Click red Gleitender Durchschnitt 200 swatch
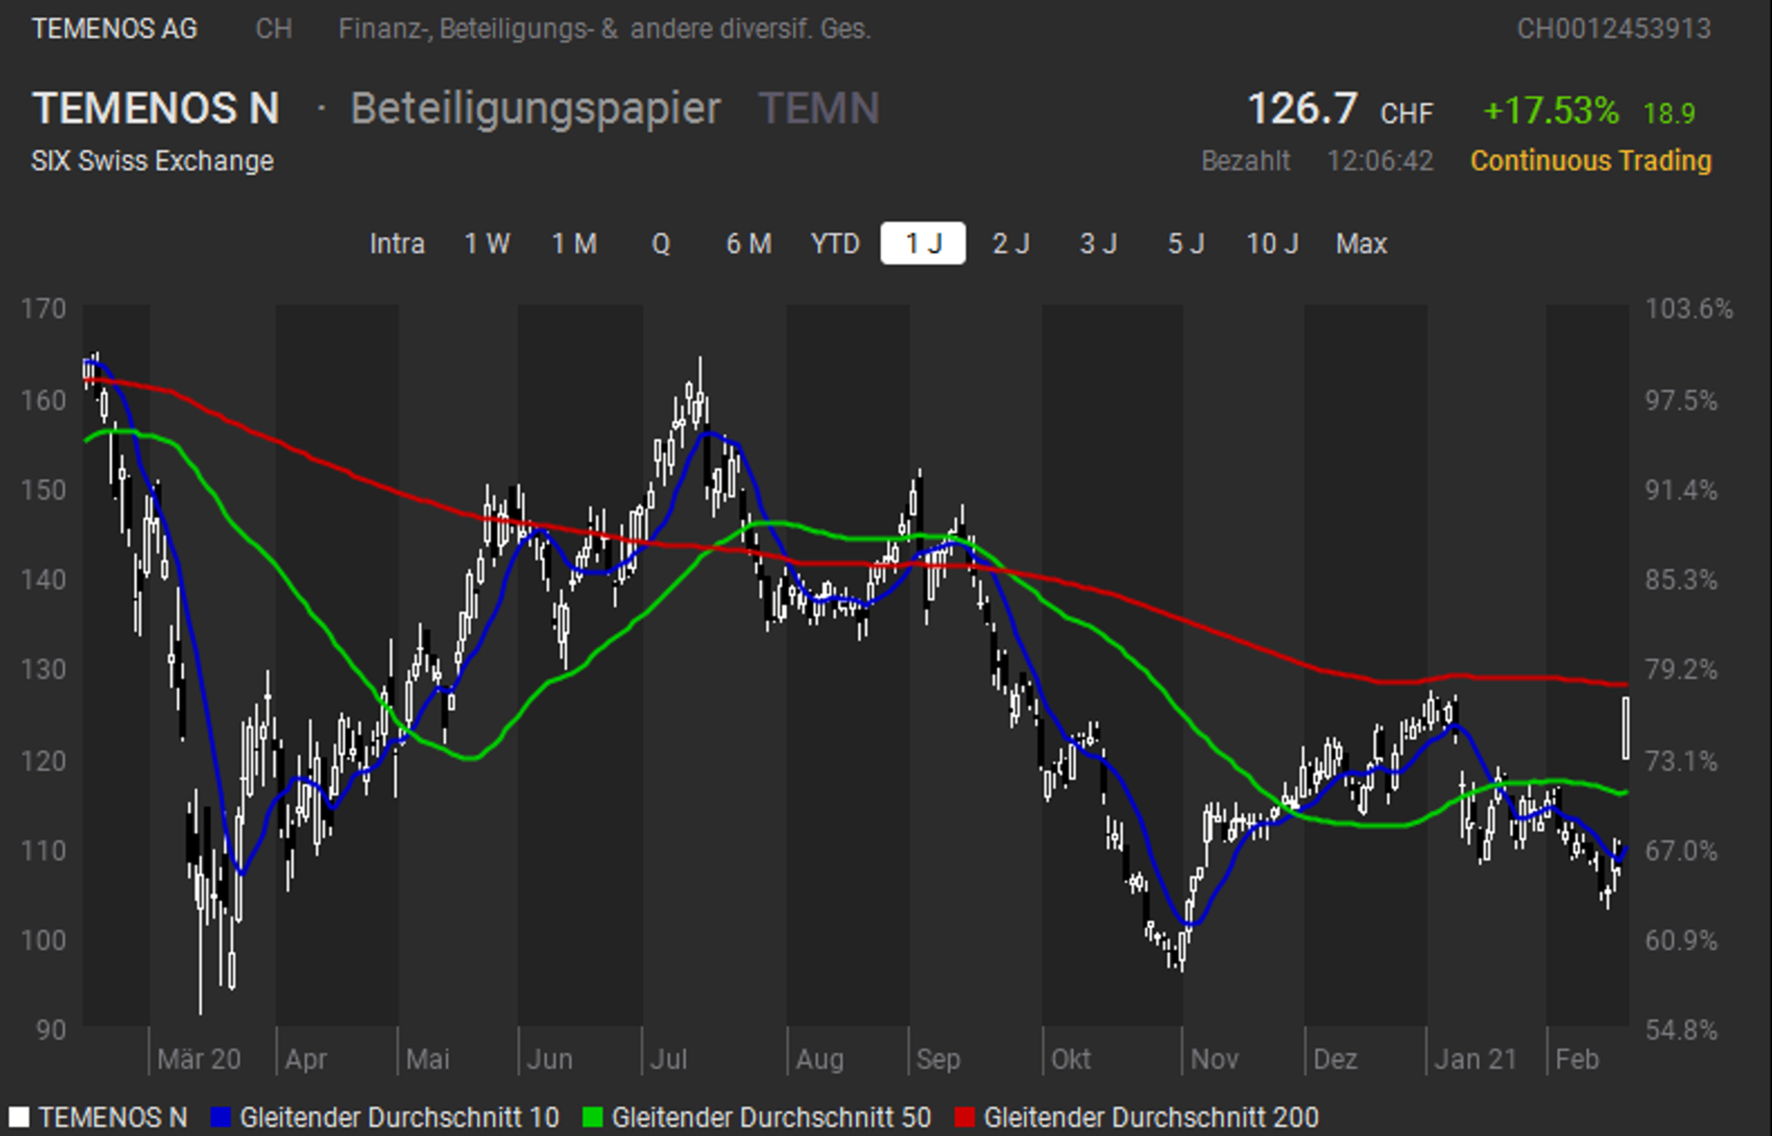This screenshot has width=1772, height=1136. pos(964,1117)
